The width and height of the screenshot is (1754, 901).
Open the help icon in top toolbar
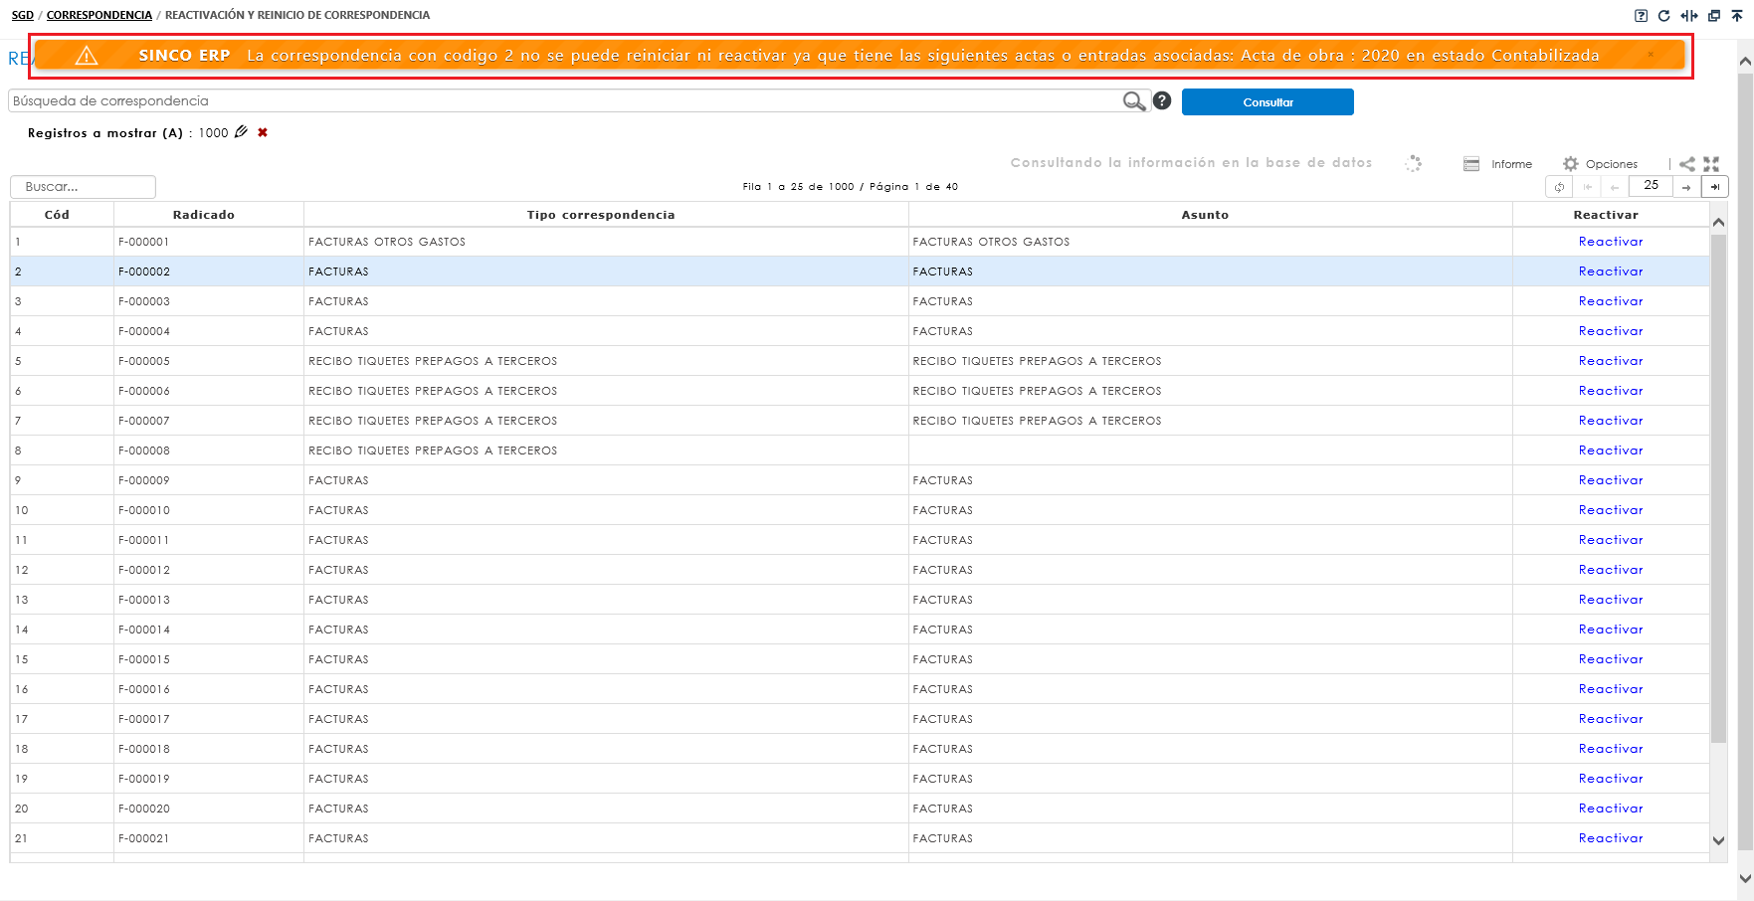(x=1641, y=16)
